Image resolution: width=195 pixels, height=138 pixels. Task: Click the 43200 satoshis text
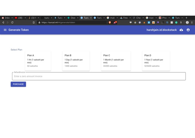(x=110, y=66)
